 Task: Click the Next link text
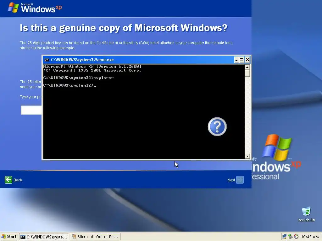click(231, 180)
